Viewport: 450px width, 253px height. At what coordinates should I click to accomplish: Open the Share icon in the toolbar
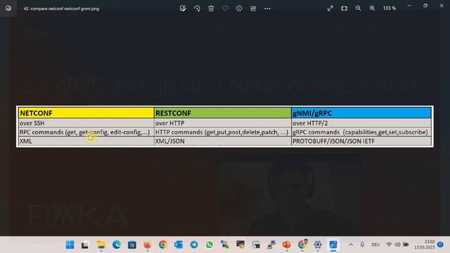tap(253, 8)
